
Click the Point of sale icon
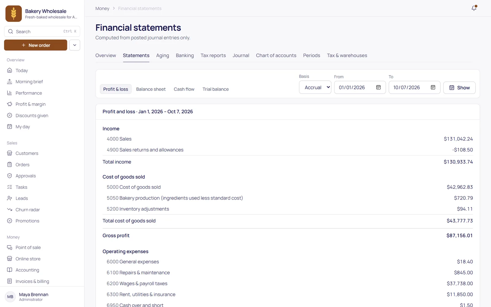point(10,247)
